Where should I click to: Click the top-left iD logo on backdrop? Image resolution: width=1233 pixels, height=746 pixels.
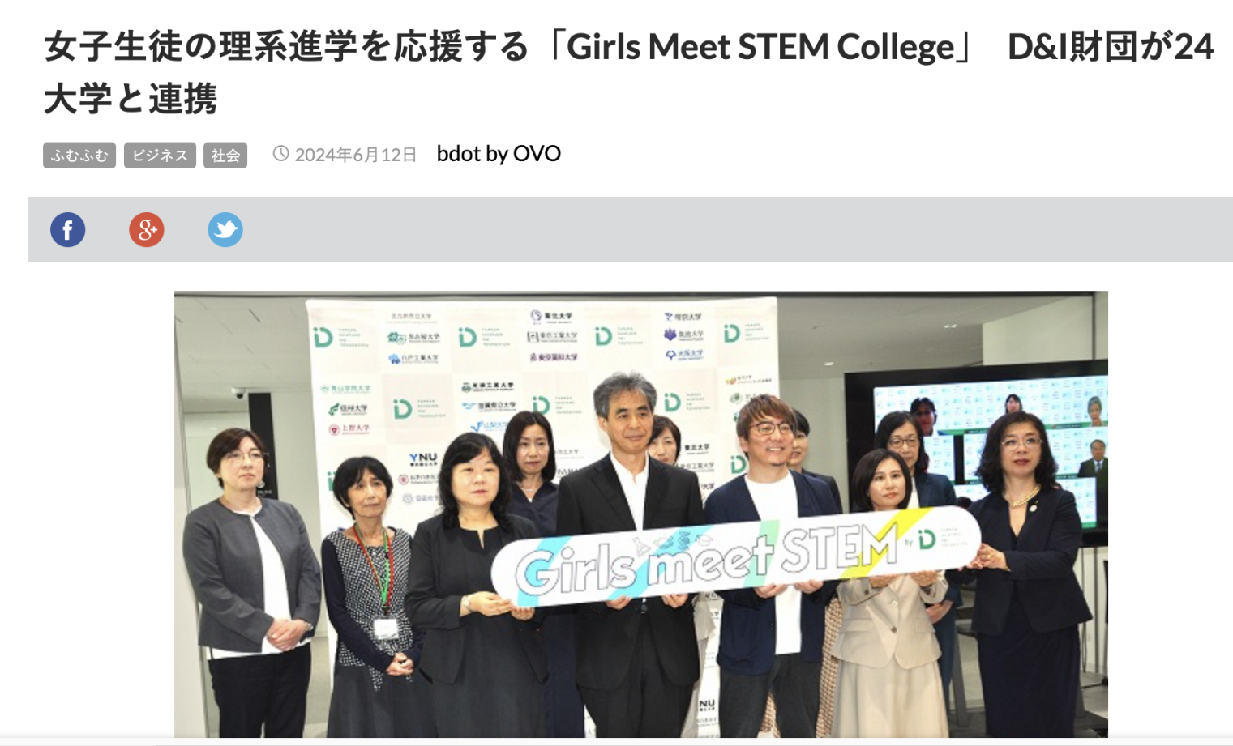[x=323, y=338]
